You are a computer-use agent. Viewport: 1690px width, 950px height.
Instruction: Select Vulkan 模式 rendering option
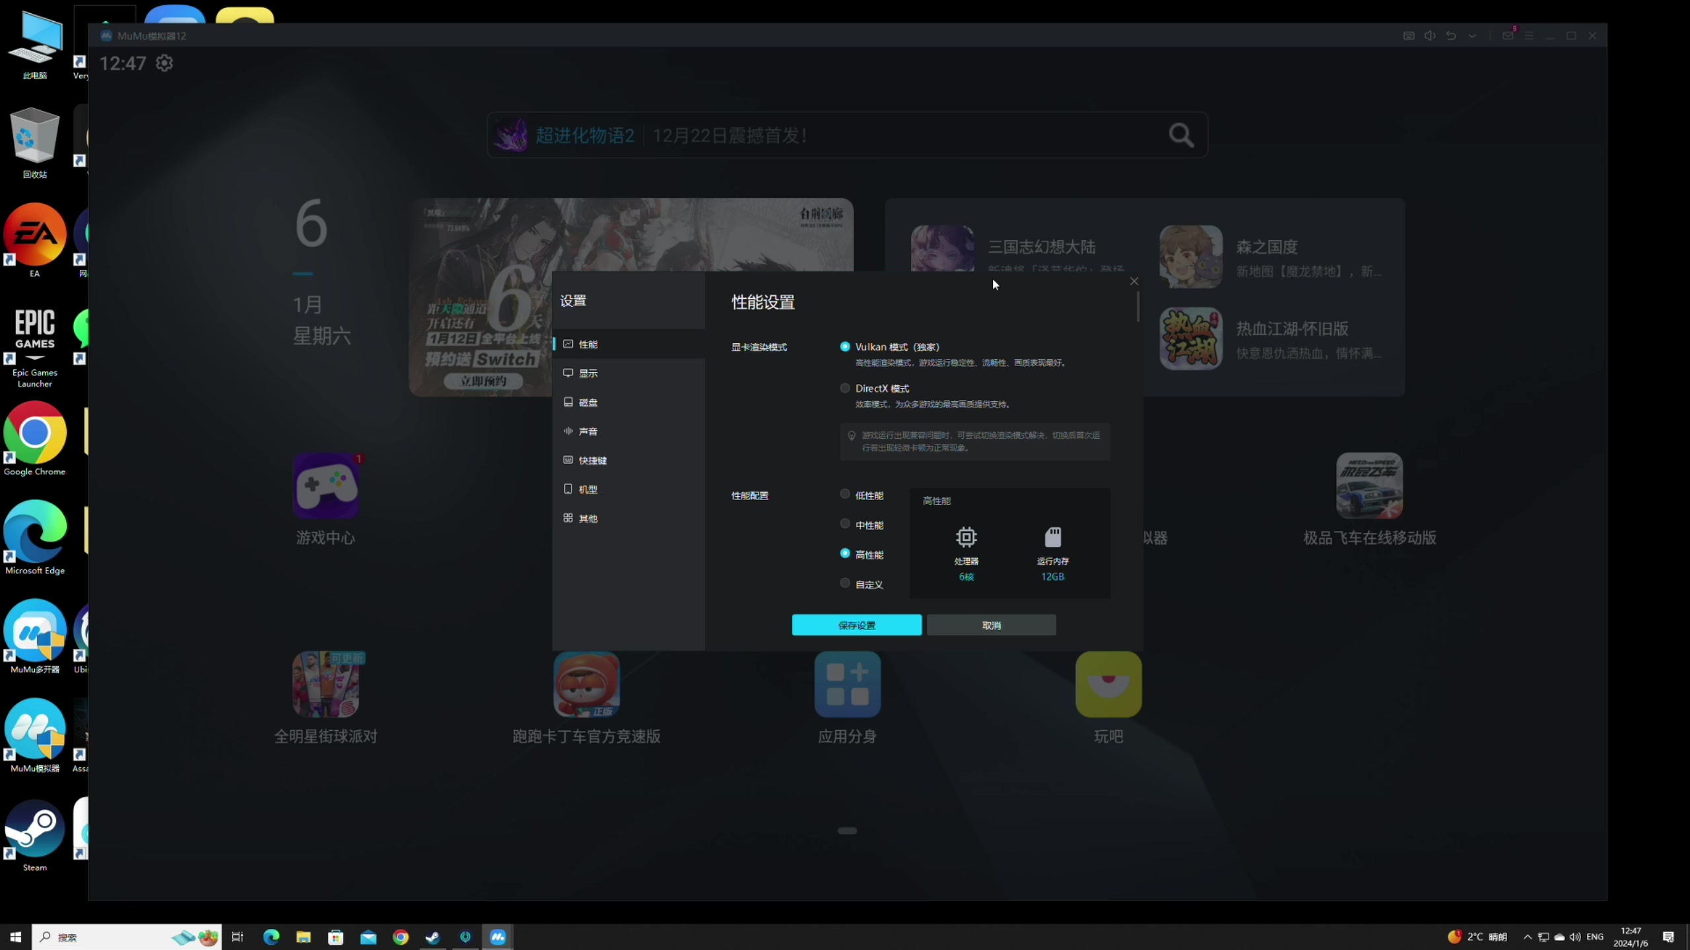(x=845, y=347)
